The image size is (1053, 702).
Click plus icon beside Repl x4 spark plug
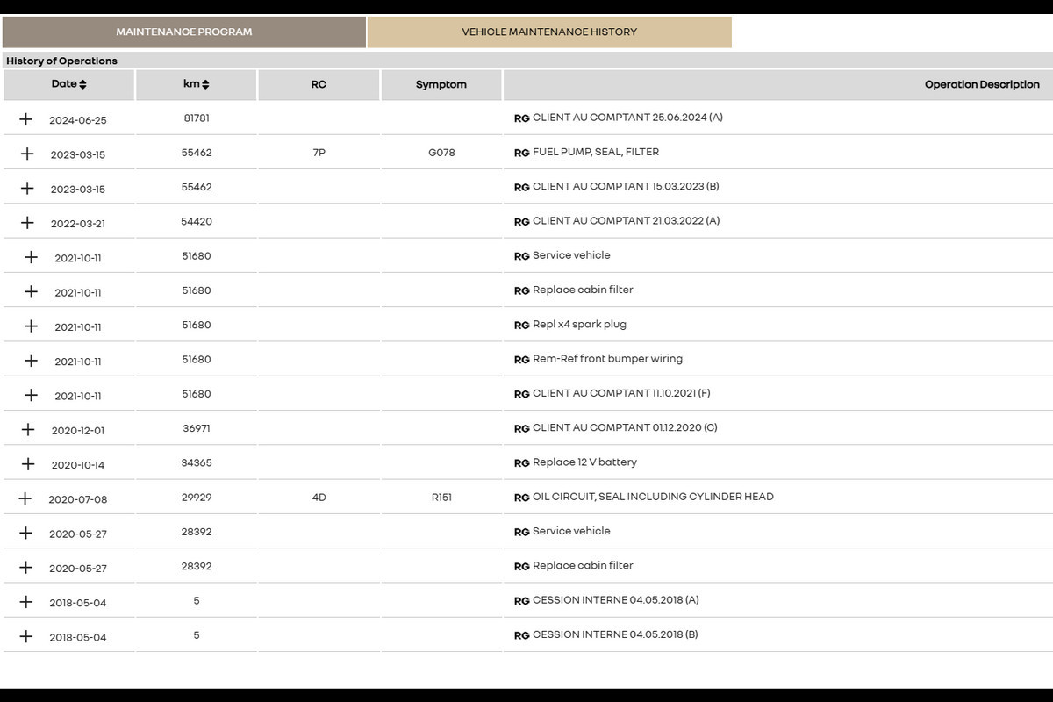[31, 326]
